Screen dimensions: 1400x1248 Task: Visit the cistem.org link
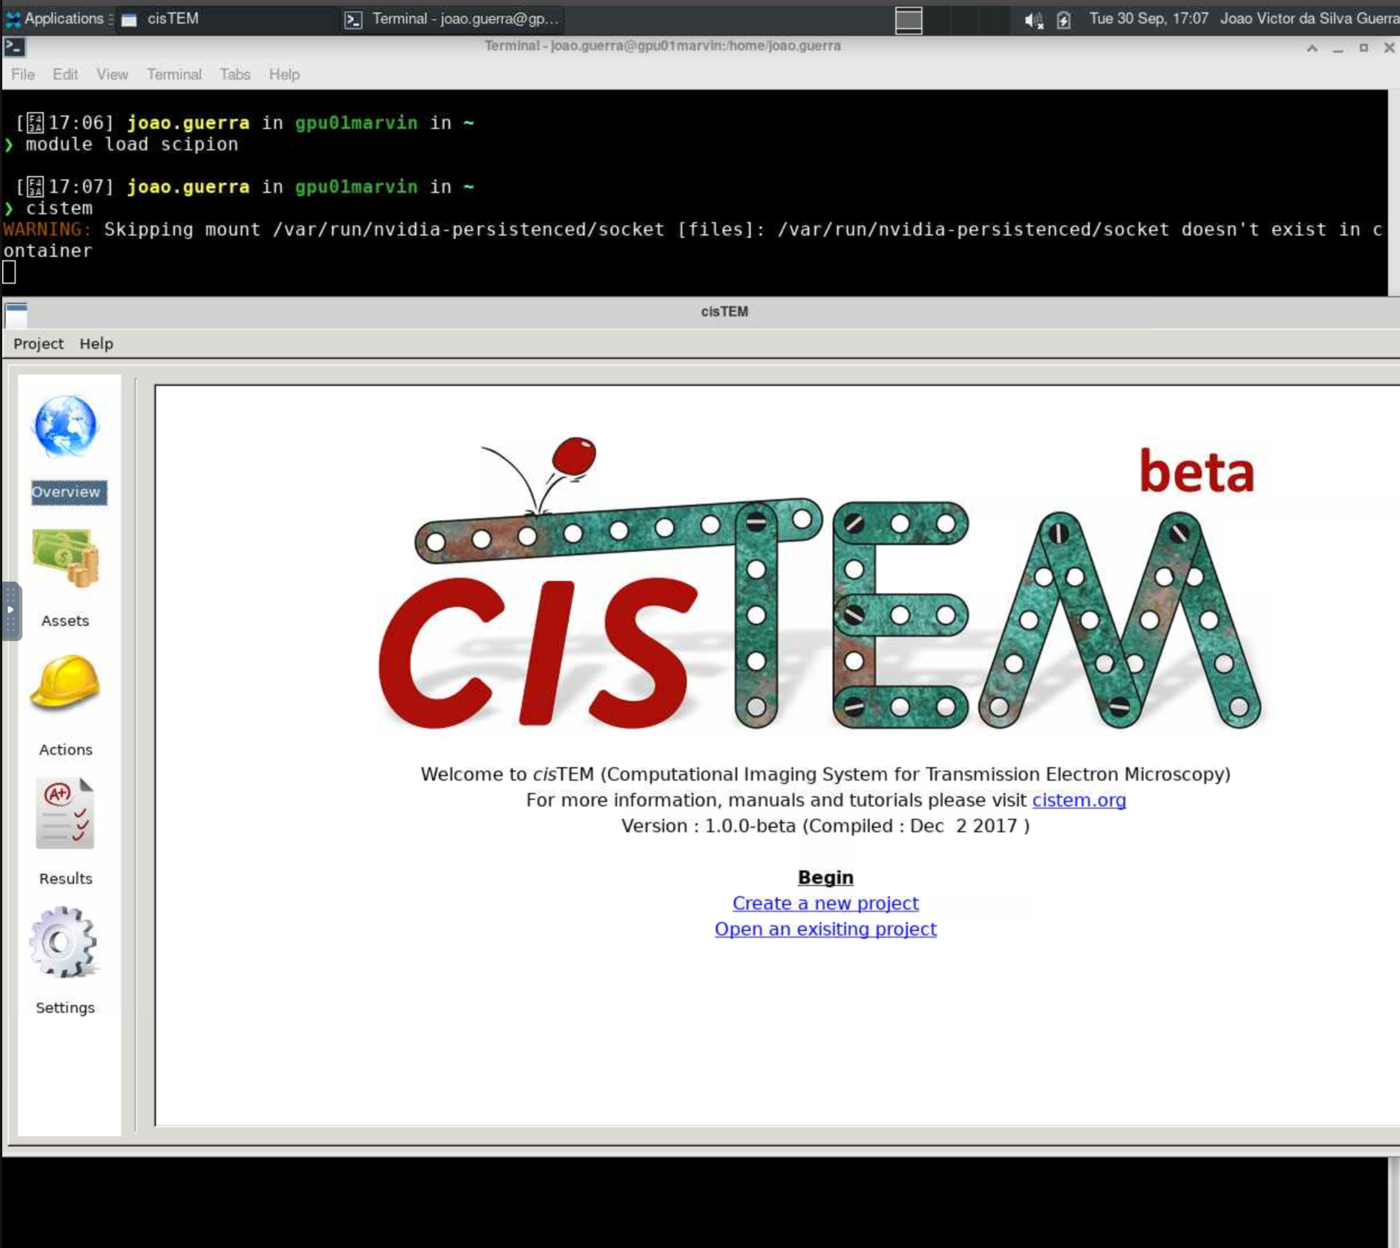coord(1078,800)
